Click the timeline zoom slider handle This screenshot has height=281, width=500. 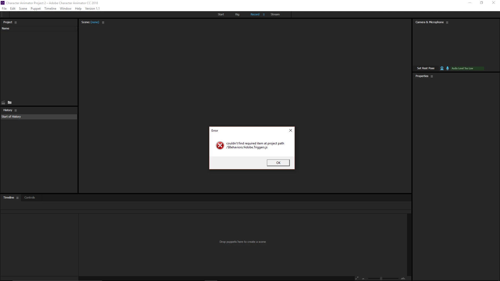point(381,278)
